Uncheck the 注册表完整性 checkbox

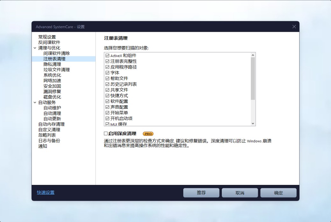coord(107,61)
